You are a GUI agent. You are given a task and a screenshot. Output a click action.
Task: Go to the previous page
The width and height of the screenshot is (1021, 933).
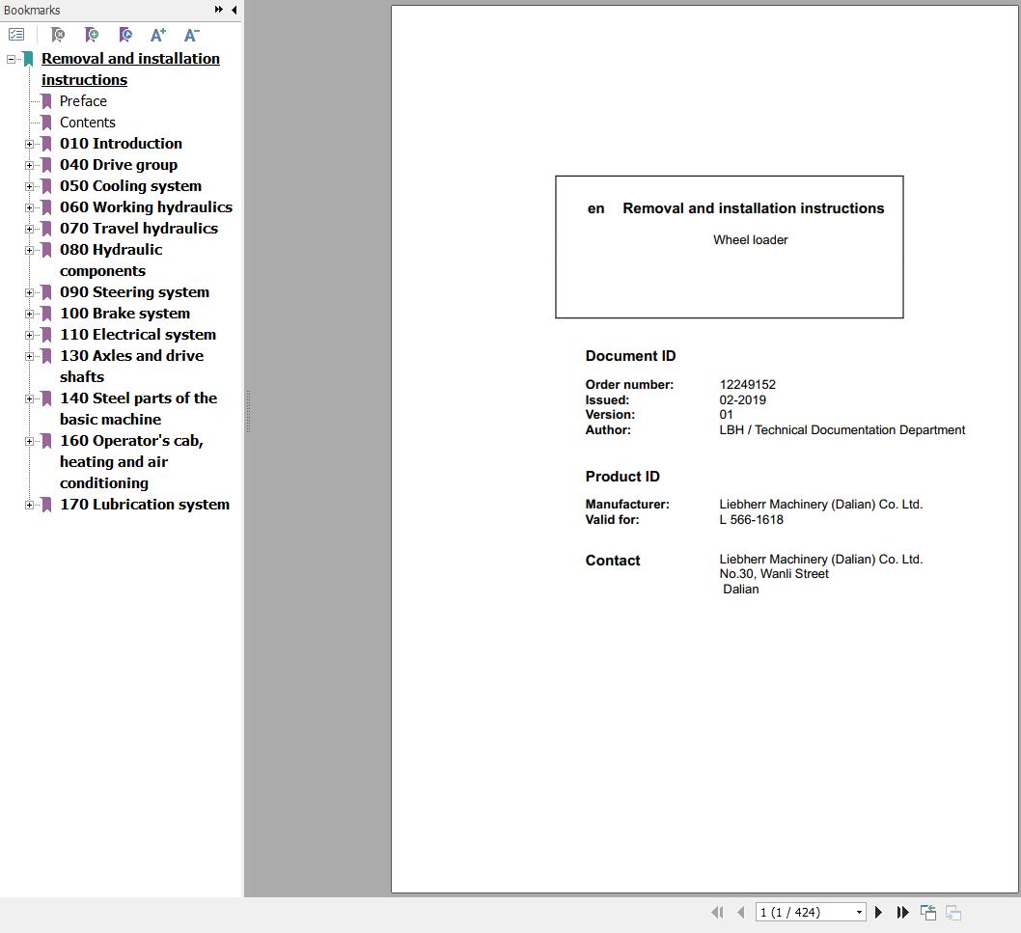coord(740,912)
